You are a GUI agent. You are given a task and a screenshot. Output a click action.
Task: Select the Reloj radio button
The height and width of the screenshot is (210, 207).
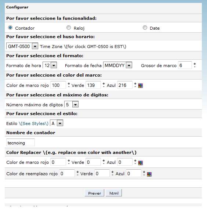tap(69, 28)
